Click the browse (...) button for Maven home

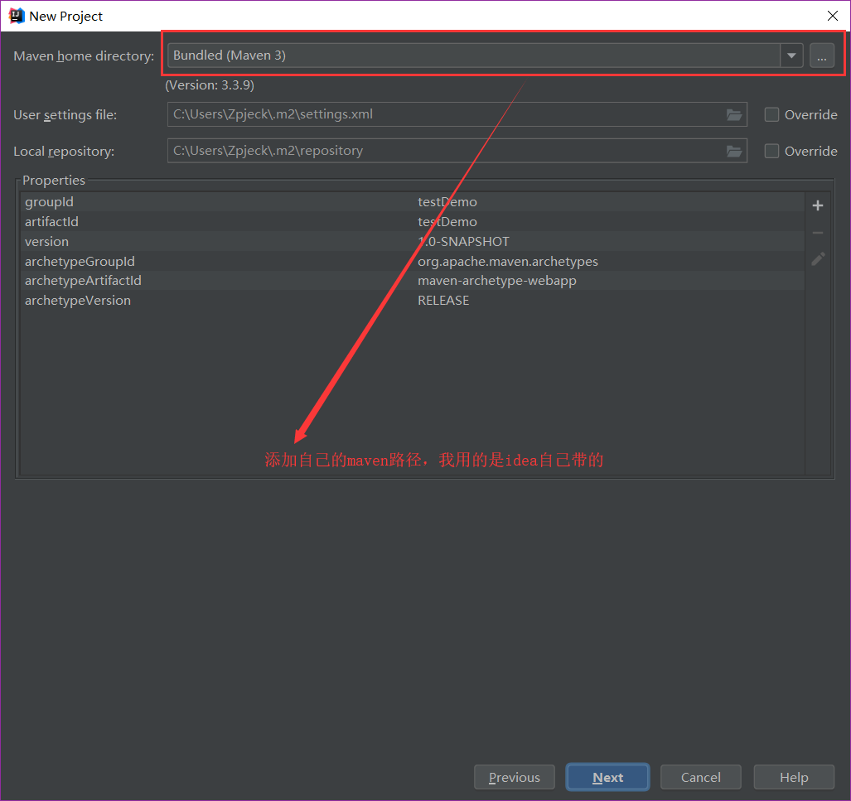point(822,55)
